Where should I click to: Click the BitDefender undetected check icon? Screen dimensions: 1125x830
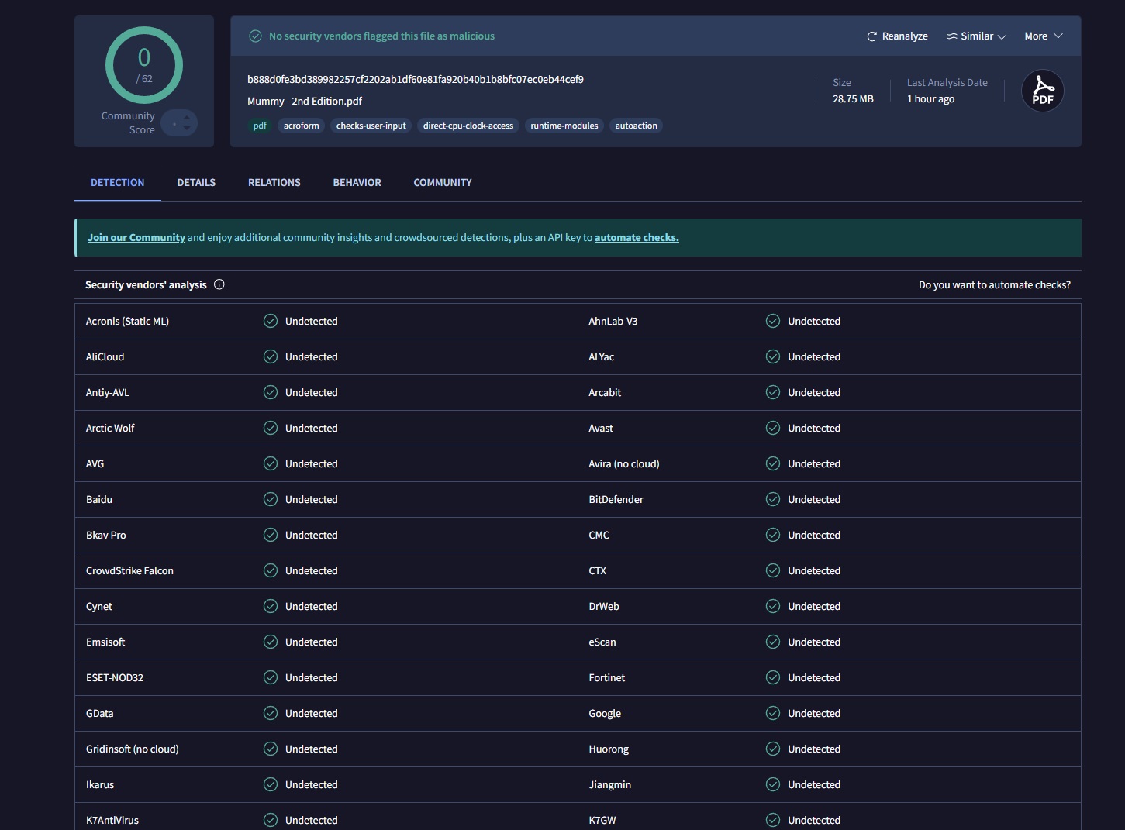[x=773, y=499]
